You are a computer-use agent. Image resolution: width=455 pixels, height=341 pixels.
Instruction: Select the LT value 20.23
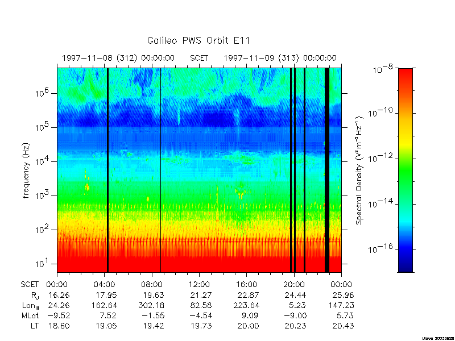pyautogui.click(x=296, y=326)
